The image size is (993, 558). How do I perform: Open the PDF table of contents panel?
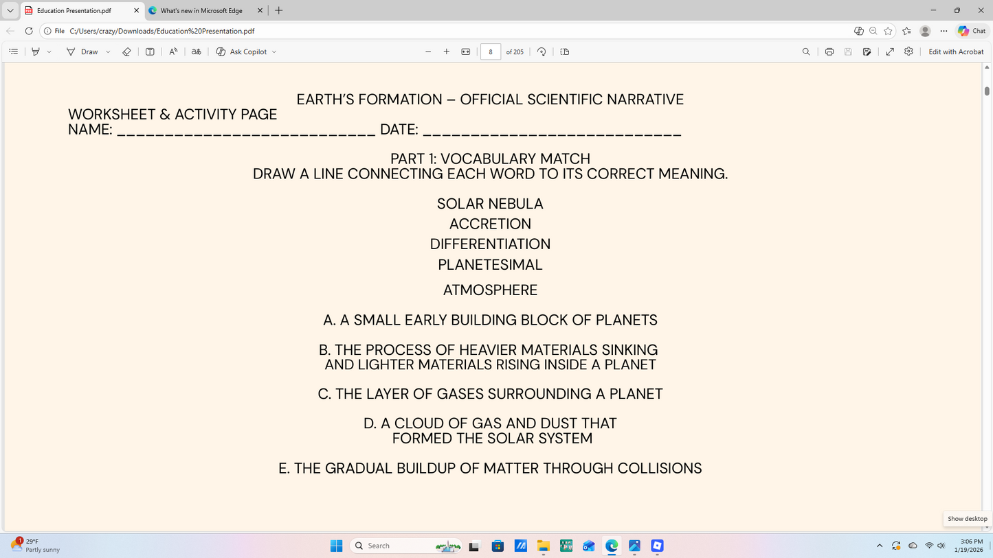point(13,51)
